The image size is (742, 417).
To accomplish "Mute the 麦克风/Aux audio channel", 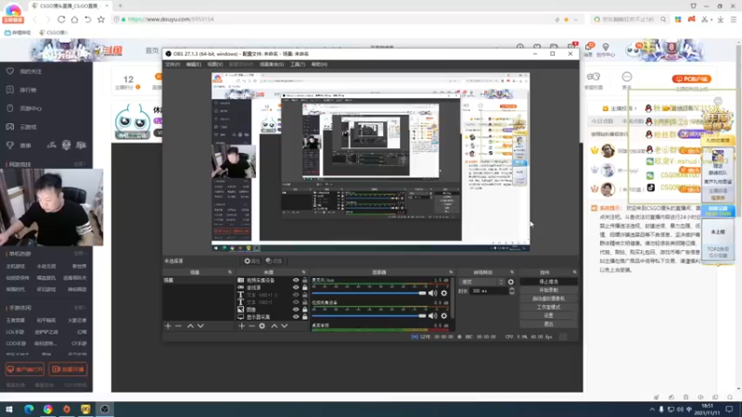I will click(x=432, y=293).
